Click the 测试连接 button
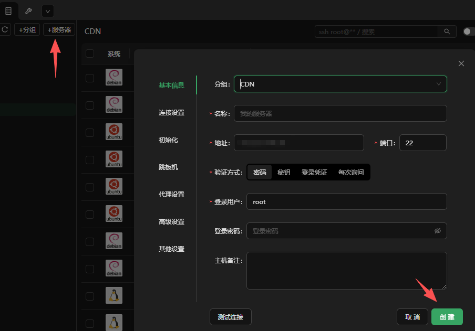 [230, 317]
